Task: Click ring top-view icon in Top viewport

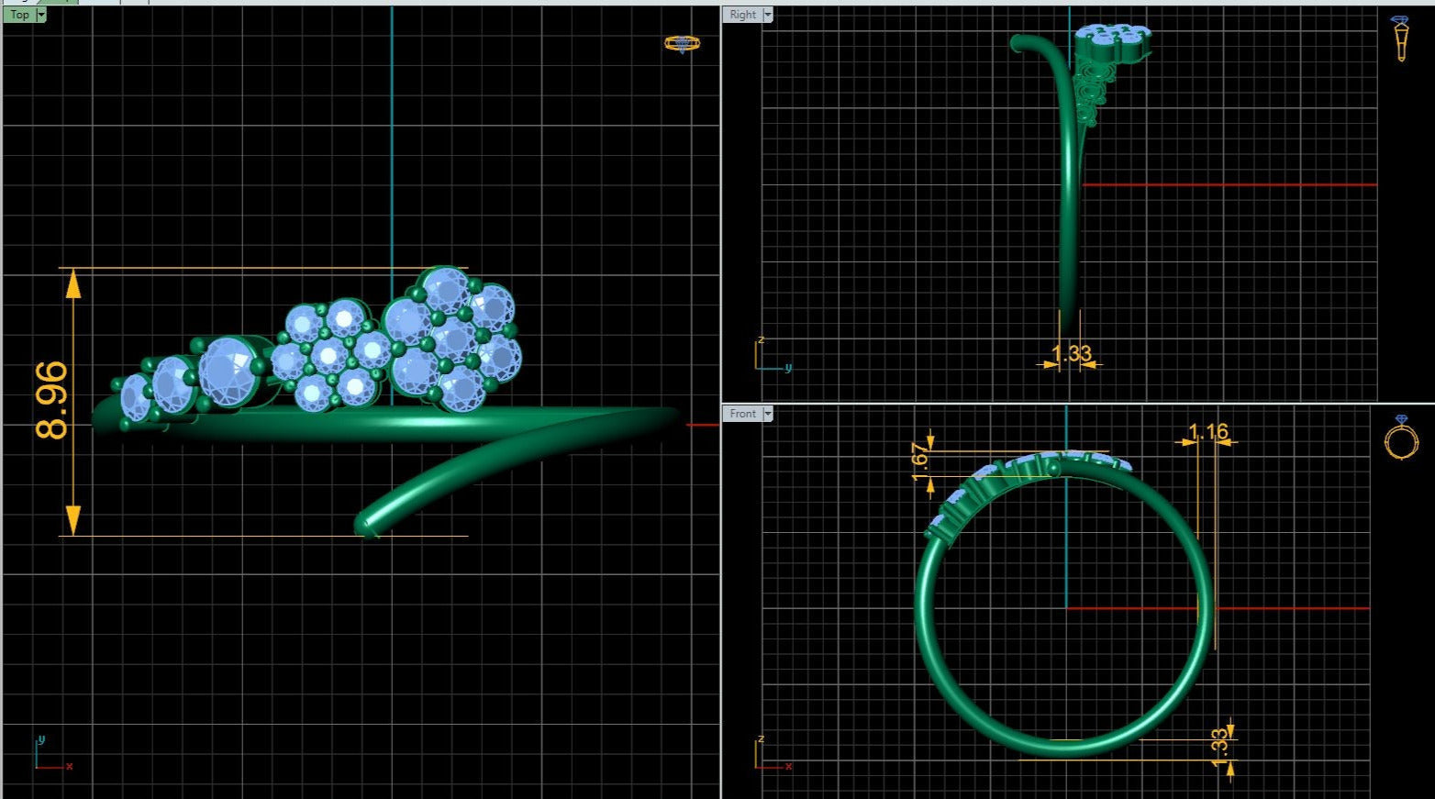Action: click(682, 43)
